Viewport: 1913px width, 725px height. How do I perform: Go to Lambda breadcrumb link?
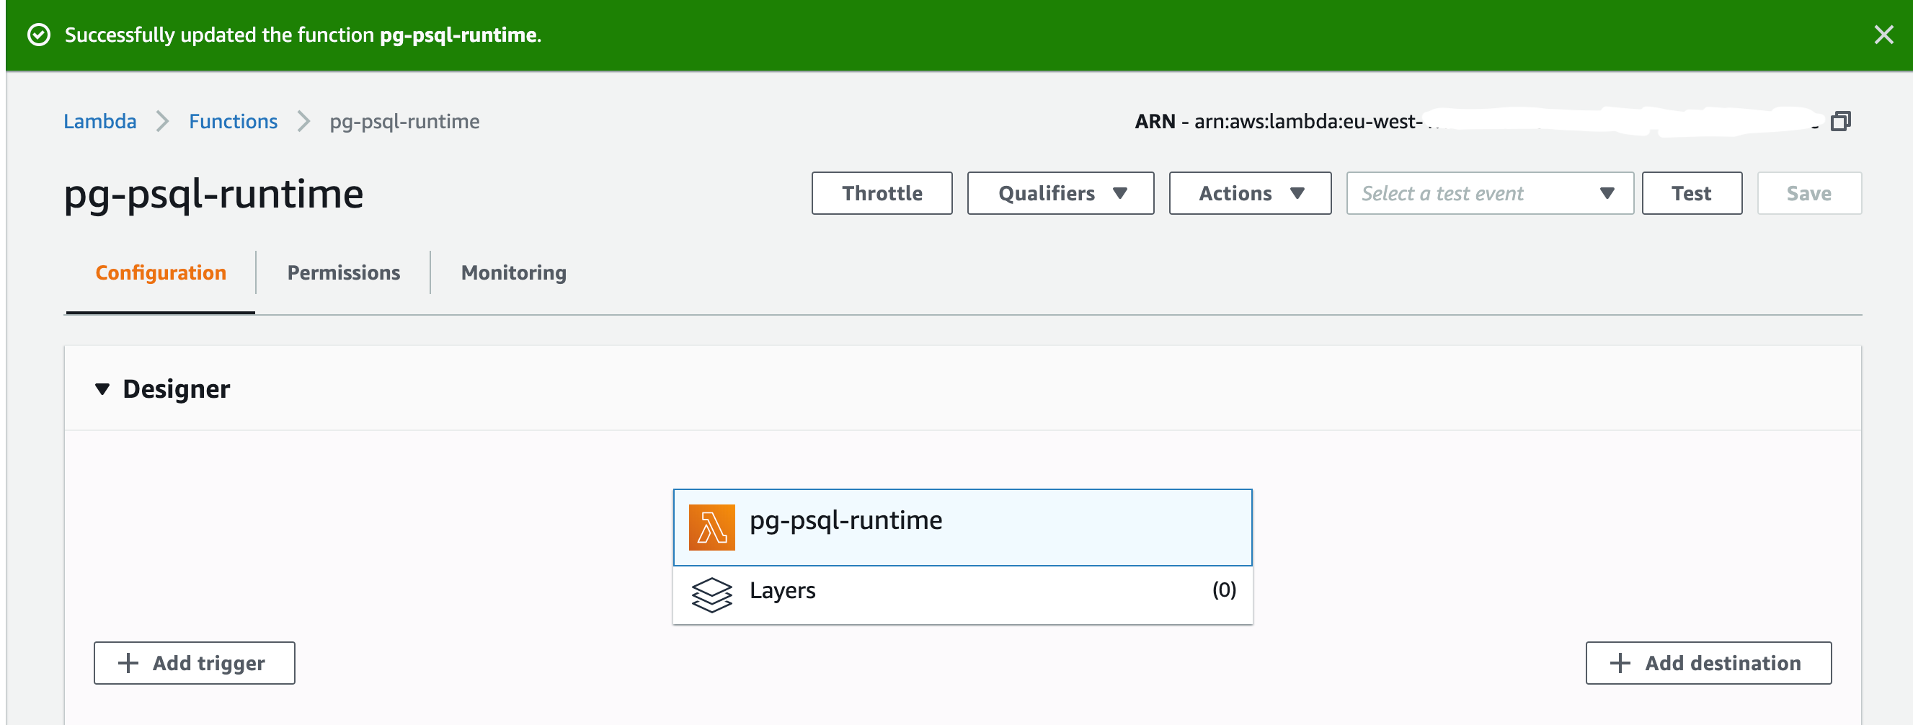[100, 121]
